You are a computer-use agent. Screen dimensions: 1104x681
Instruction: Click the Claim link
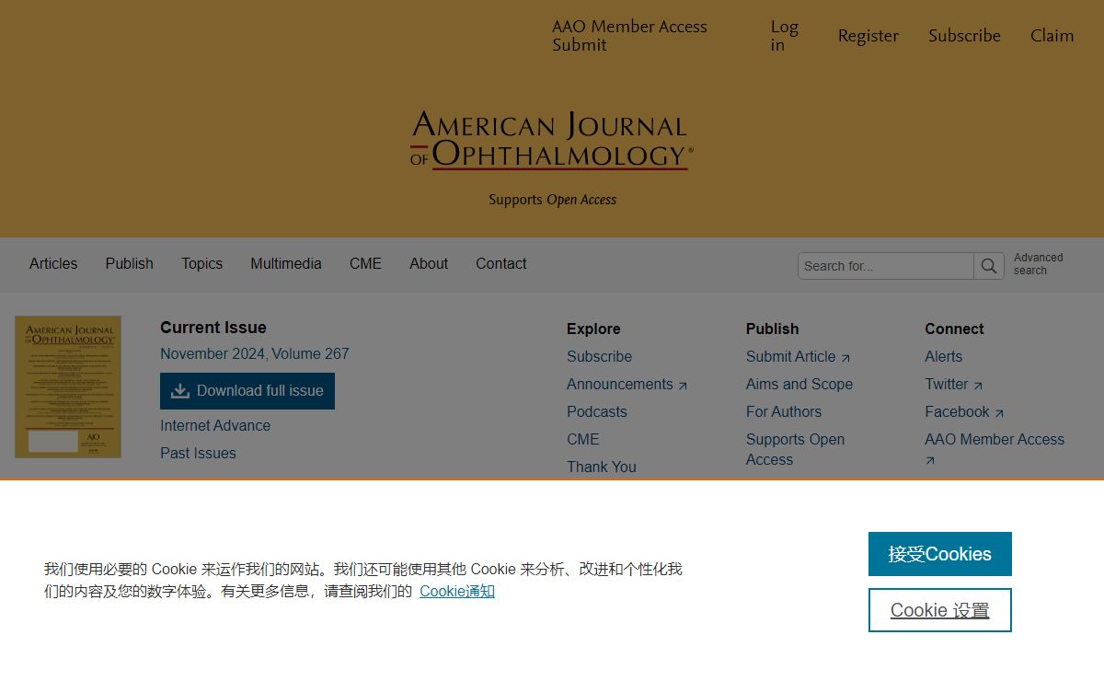point(1052,36)
